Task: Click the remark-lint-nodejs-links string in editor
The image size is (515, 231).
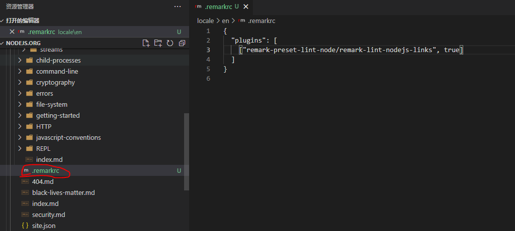Action: tap(339, 50)
